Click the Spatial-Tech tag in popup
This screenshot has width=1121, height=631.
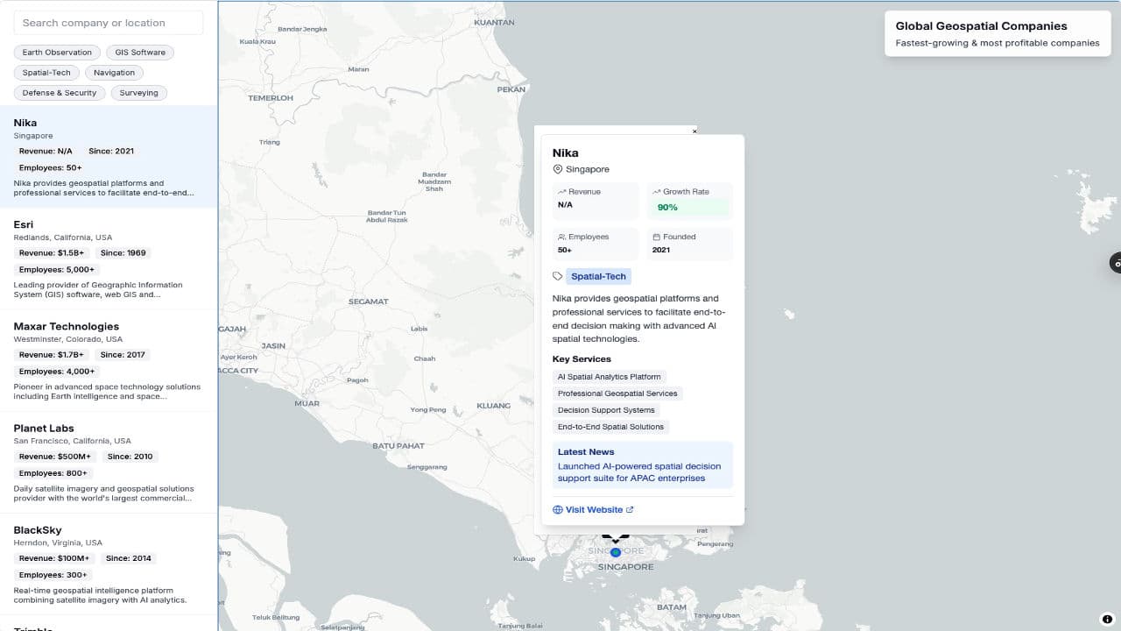coord(598,277)
